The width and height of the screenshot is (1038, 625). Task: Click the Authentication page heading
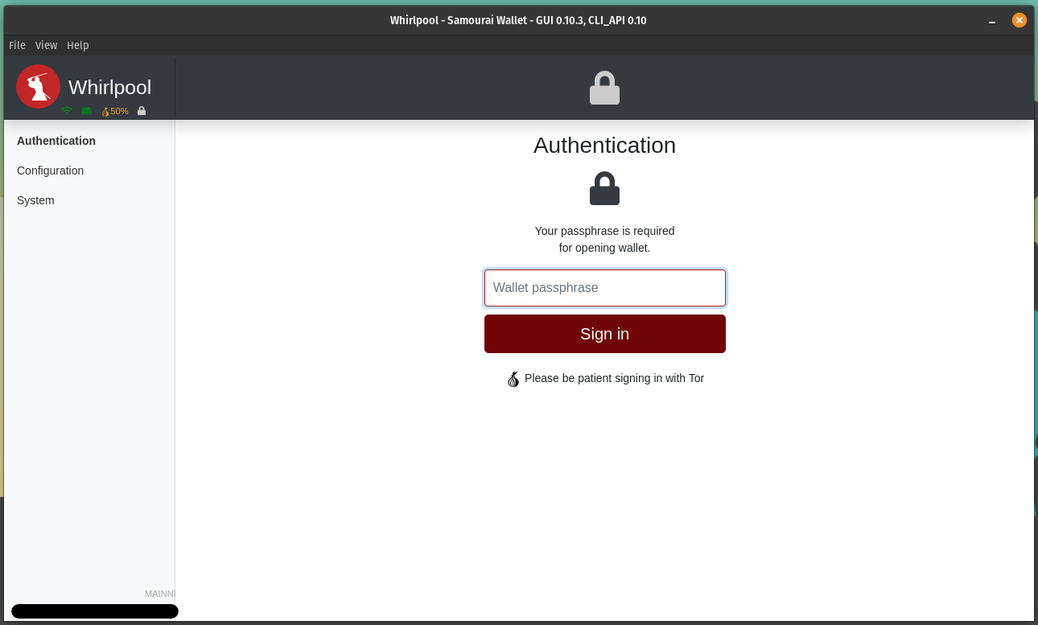click(x=604, y=146)
